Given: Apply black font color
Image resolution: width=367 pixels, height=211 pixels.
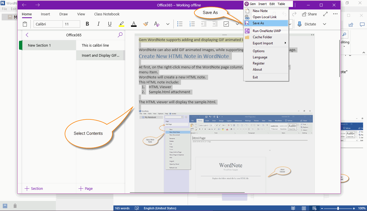Looking at the screenshot, I should (x=134, y=24).
